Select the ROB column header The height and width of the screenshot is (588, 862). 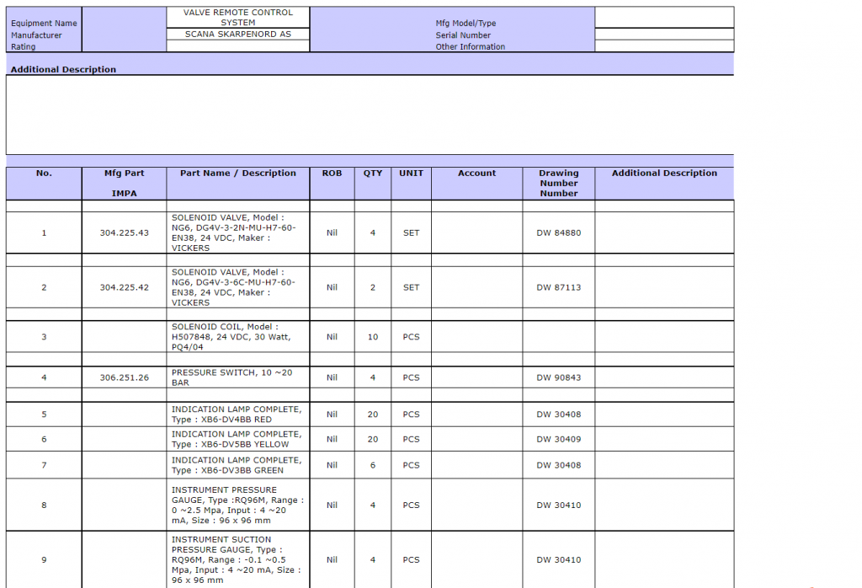click(332, 174)
